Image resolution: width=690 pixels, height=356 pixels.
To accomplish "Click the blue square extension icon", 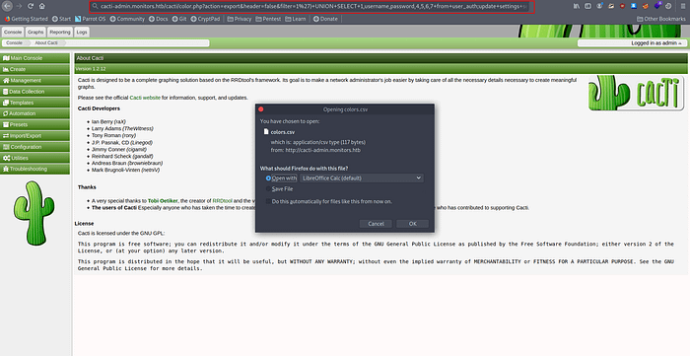I will tap(634, 6).
